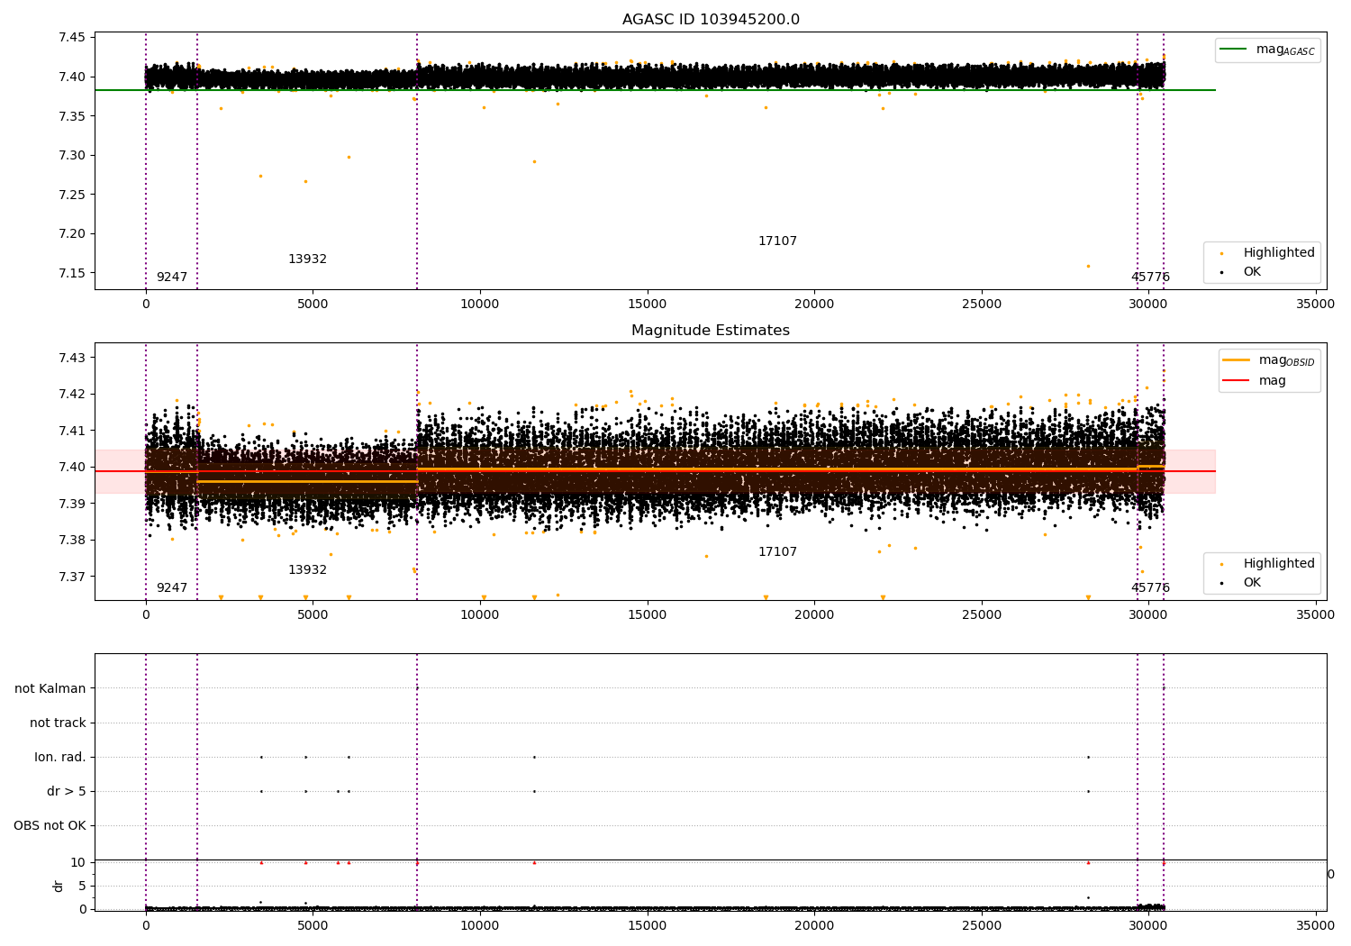Select the red 'mag' legend line sample

[1237, 380]
